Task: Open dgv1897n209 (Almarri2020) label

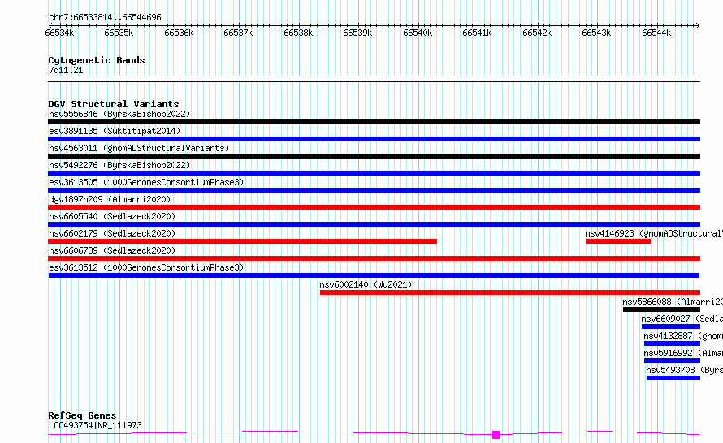Action: click(x=110, y=199)
